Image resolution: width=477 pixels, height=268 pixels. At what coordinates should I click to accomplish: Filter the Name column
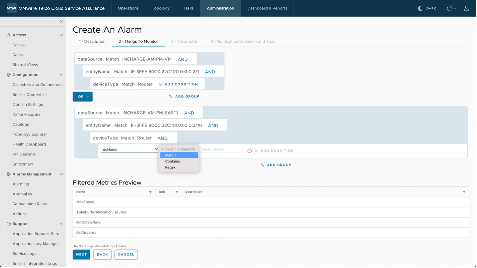[150, 192]
